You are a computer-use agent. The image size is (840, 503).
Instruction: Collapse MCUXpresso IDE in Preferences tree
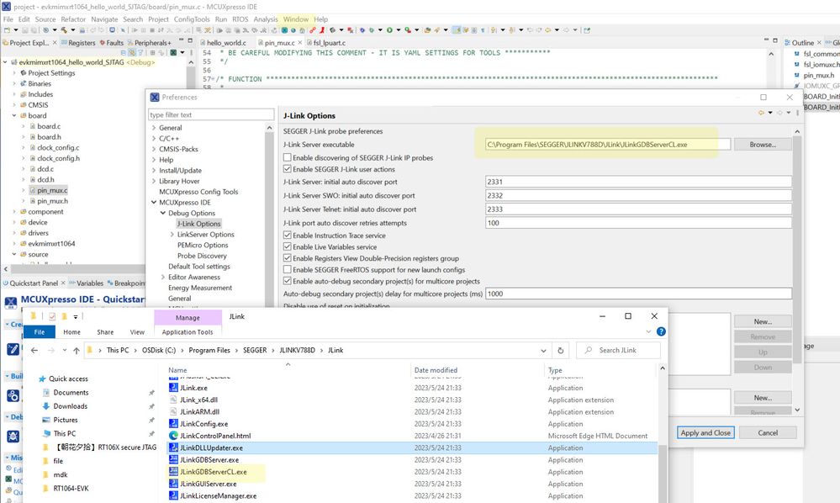tap(154, 203)
